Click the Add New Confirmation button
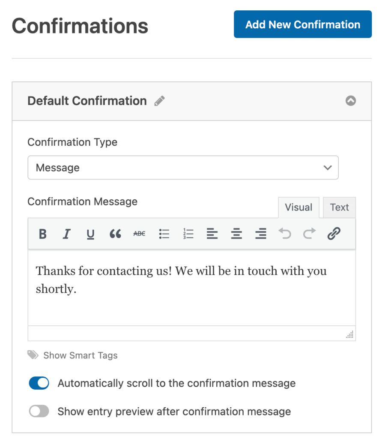The width and height of the screenshot is (385, 439). tap(303, 24)
